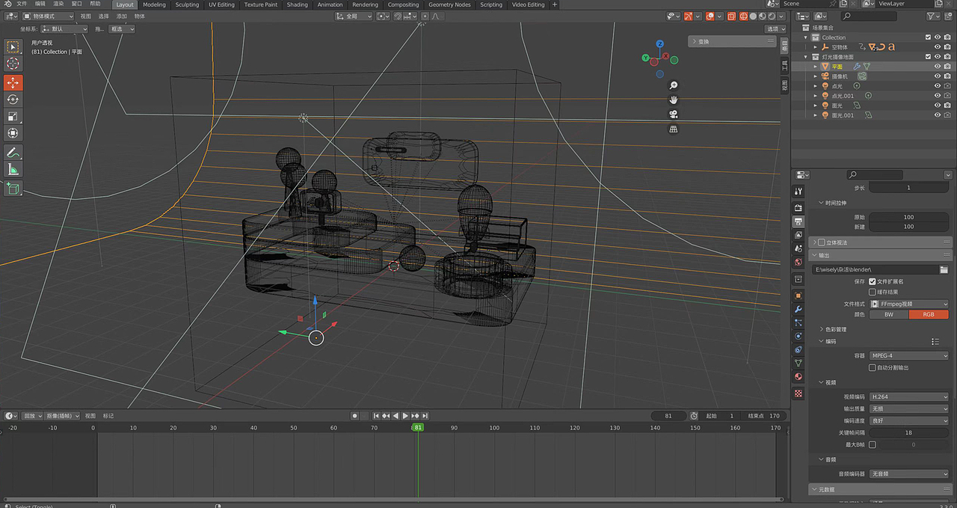
Task: Toggle the camera view icon in viewport
Action: (674, 114)
